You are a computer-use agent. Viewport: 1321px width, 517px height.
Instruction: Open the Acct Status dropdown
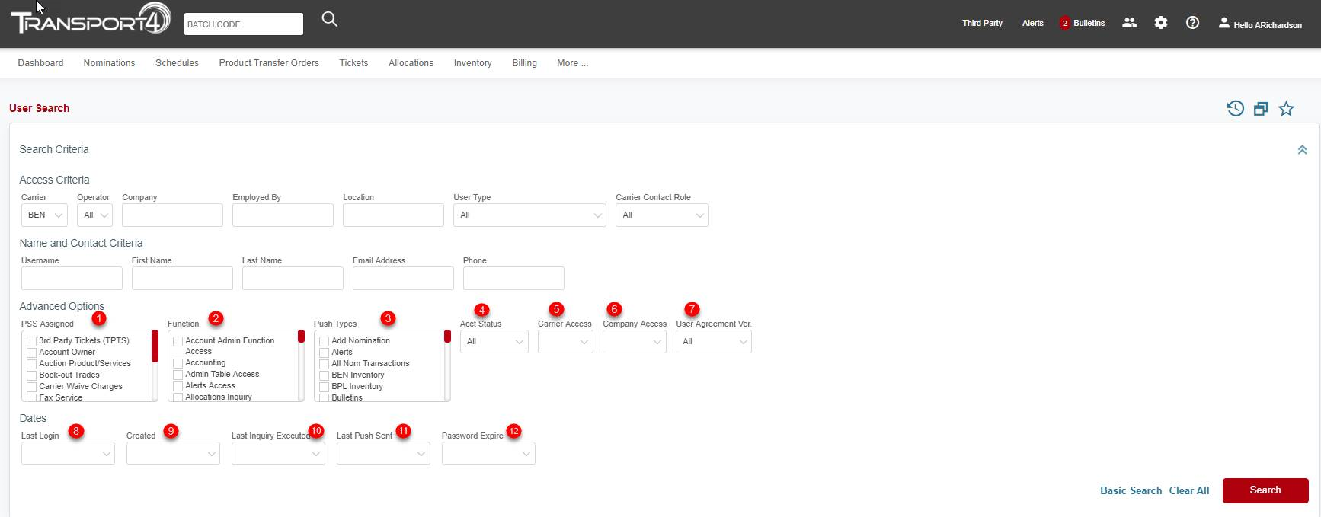click(494, 342)
